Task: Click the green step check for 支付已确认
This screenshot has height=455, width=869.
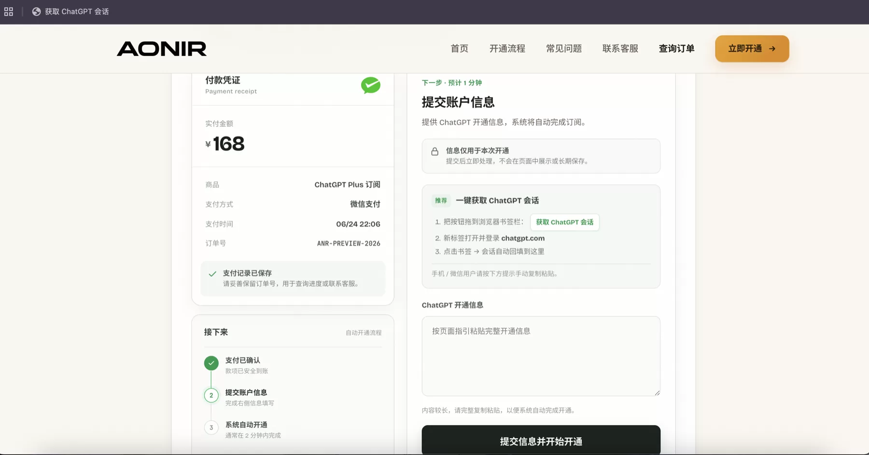Action: pos(211,363)
